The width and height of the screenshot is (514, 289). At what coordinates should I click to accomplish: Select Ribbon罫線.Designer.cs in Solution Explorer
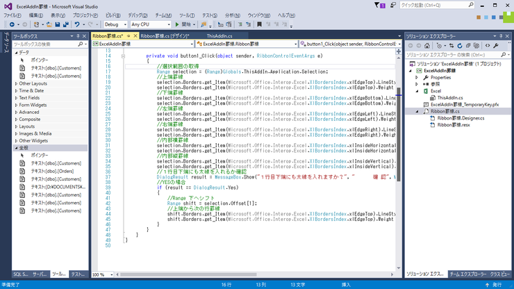[x=461, y=118]
